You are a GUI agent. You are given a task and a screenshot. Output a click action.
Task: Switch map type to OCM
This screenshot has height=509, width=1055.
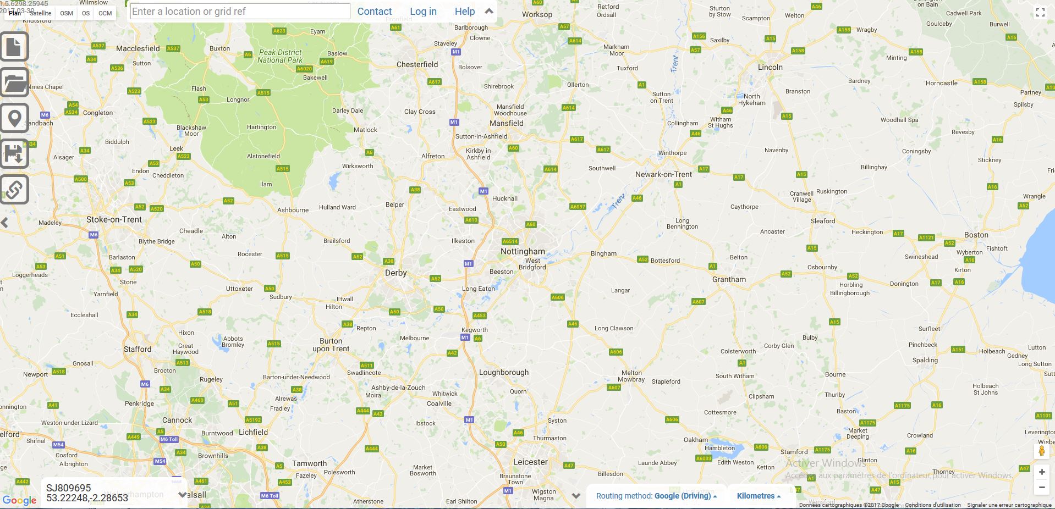[105, 13]
